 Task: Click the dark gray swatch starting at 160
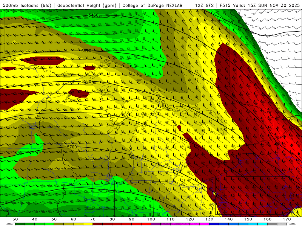pos(272,224)
